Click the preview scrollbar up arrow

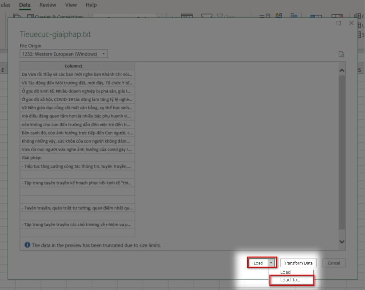coord(341,70)
